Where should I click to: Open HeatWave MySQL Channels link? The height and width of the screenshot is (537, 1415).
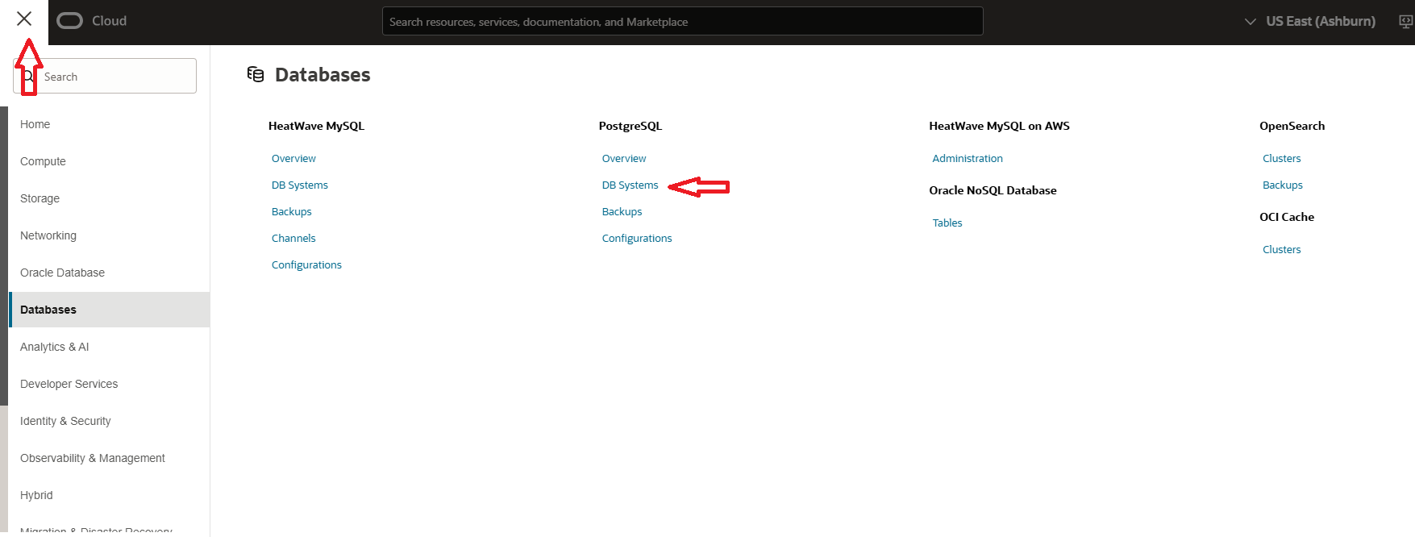[293, 239]
